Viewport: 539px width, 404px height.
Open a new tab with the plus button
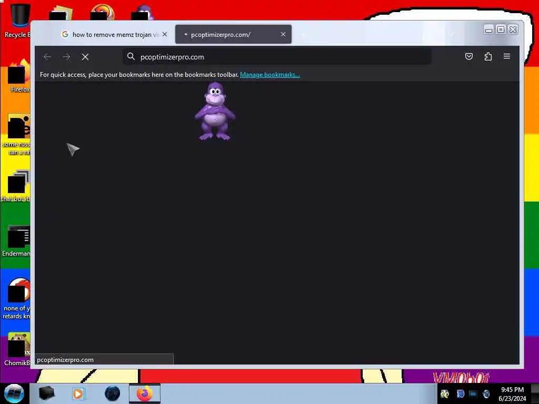303,34
